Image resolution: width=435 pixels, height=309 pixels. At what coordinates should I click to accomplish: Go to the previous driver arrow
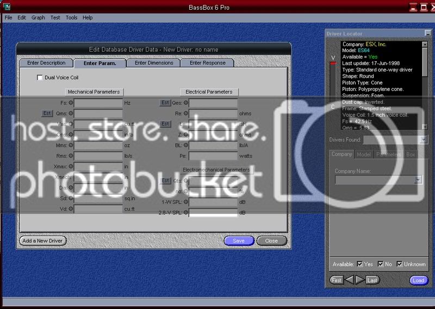point(349,280)
